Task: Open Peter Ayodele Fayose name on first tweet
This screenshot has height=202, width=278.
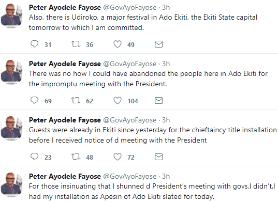Action: (65, 8)
